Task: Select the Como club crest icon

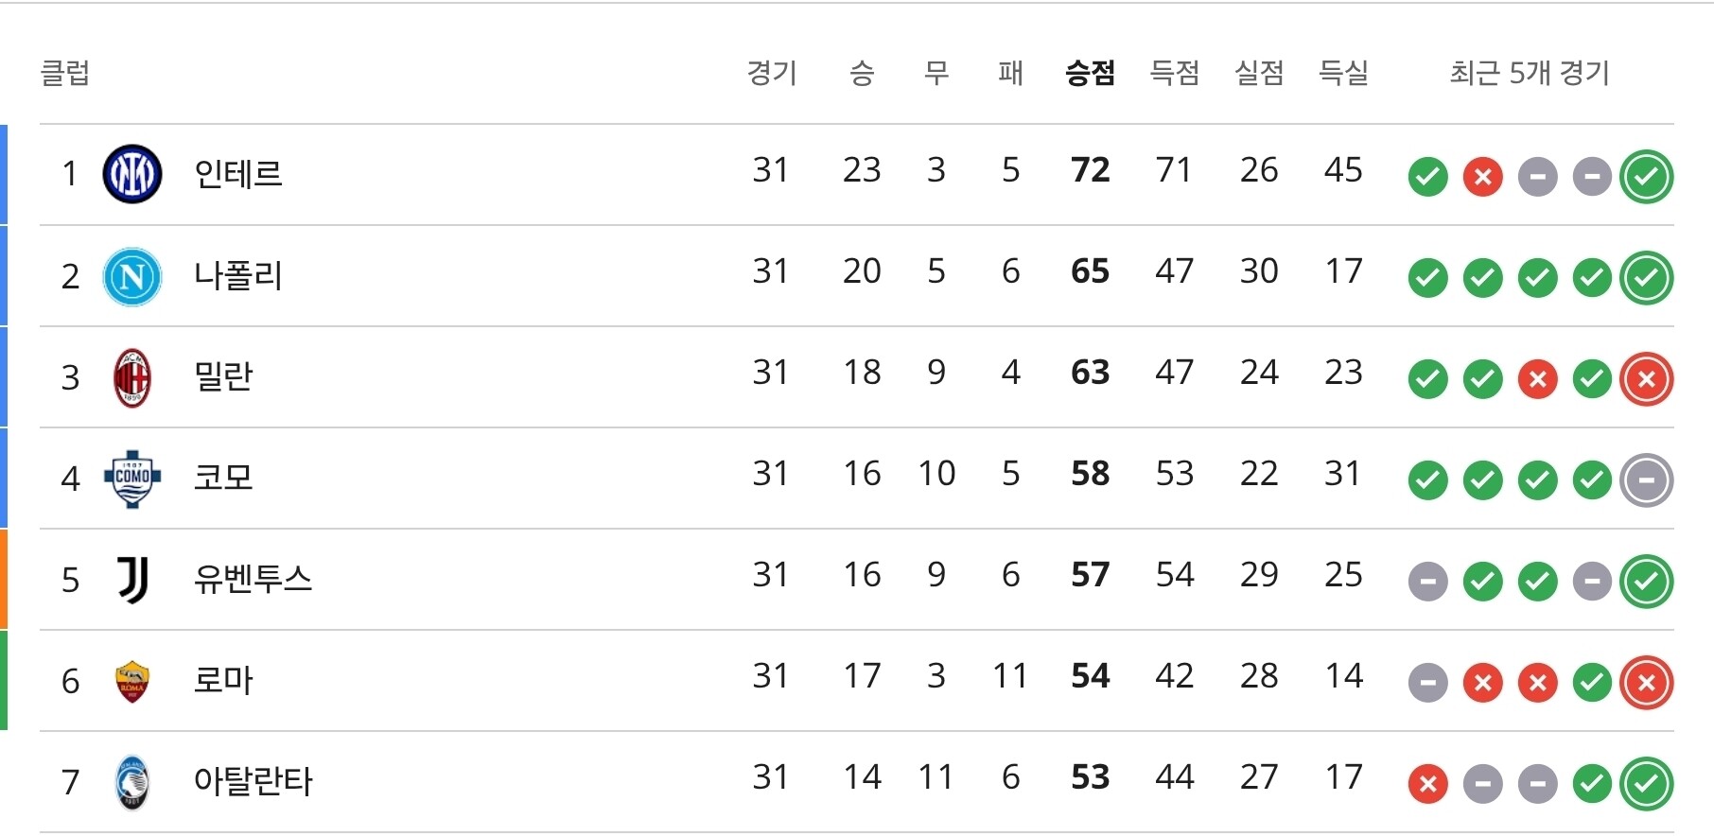Action: click(x=132, y=479)
